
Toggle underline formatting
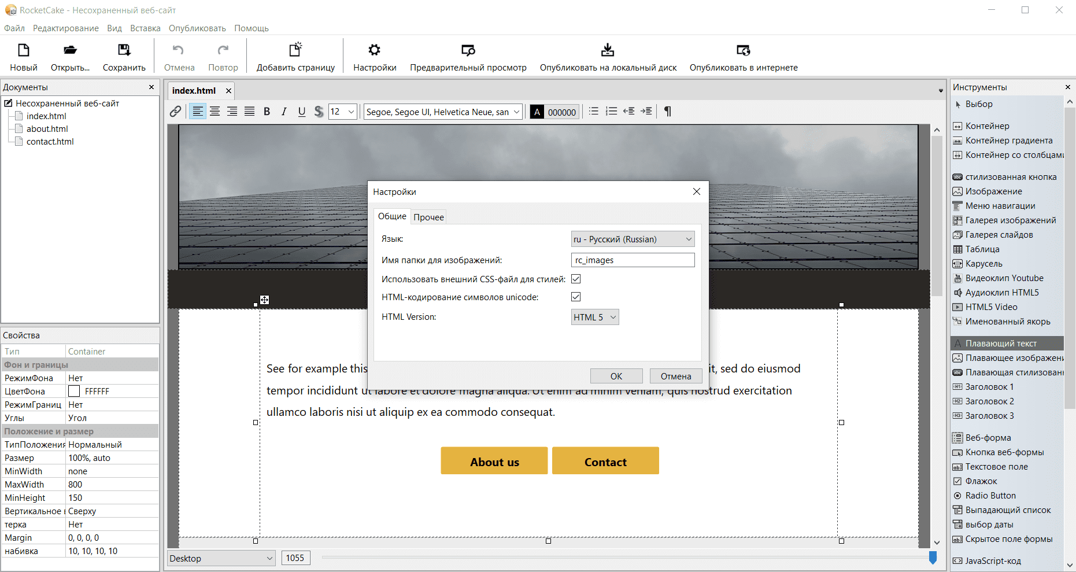[x=302, y=112]
